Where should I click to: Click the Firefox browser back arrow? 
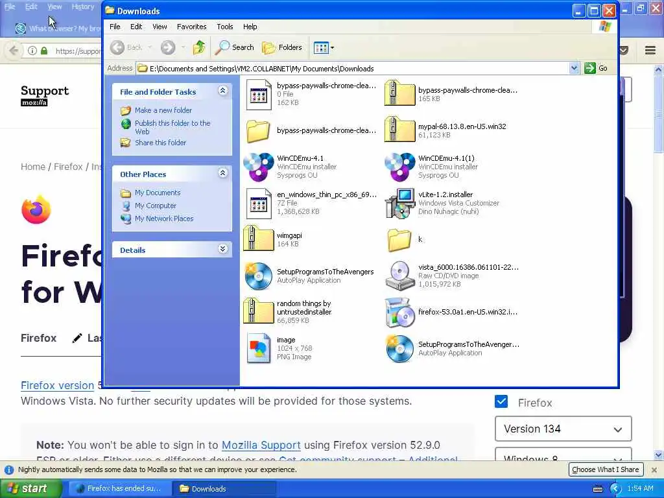click(x=14, y=51)
